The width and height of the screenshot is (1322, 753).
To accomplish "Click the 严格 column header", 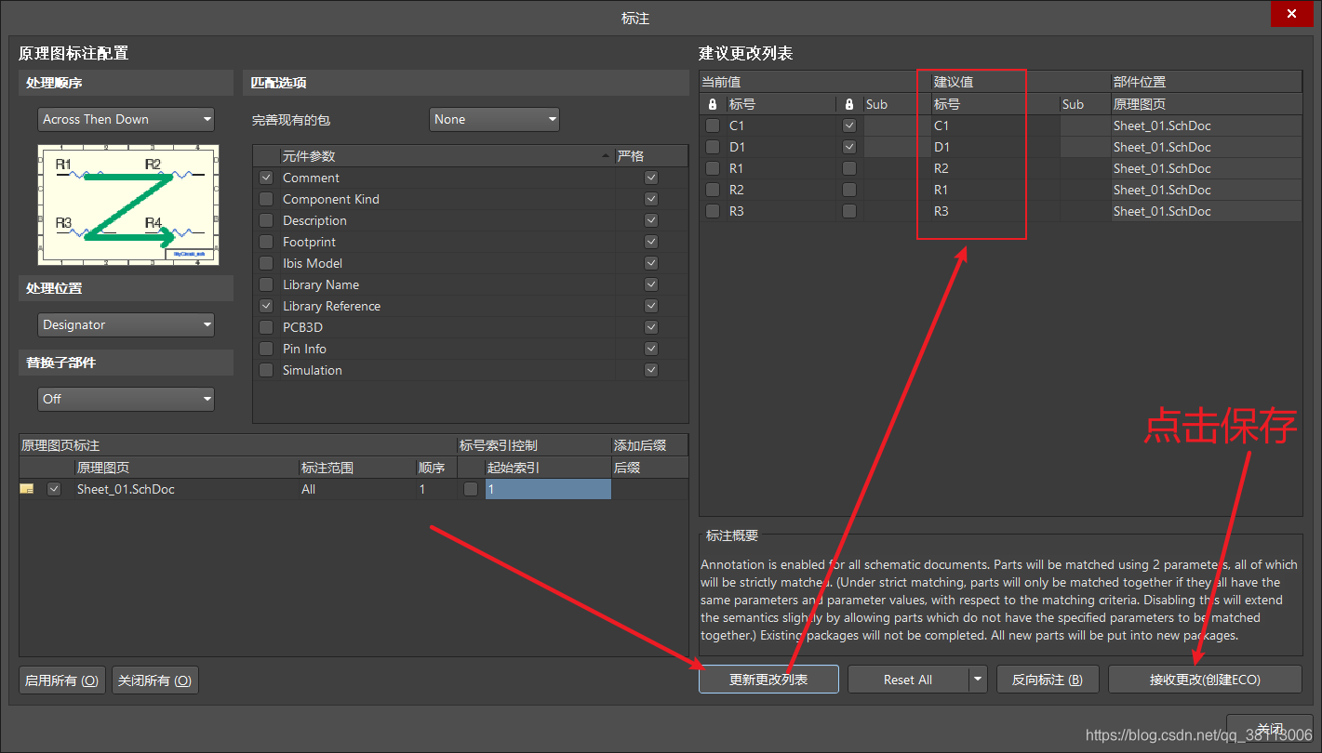I will [651, 156].
